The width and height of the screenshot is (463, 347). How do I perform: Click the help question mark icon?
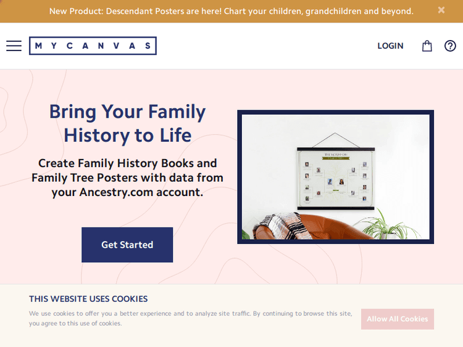(x=450, y=46)
